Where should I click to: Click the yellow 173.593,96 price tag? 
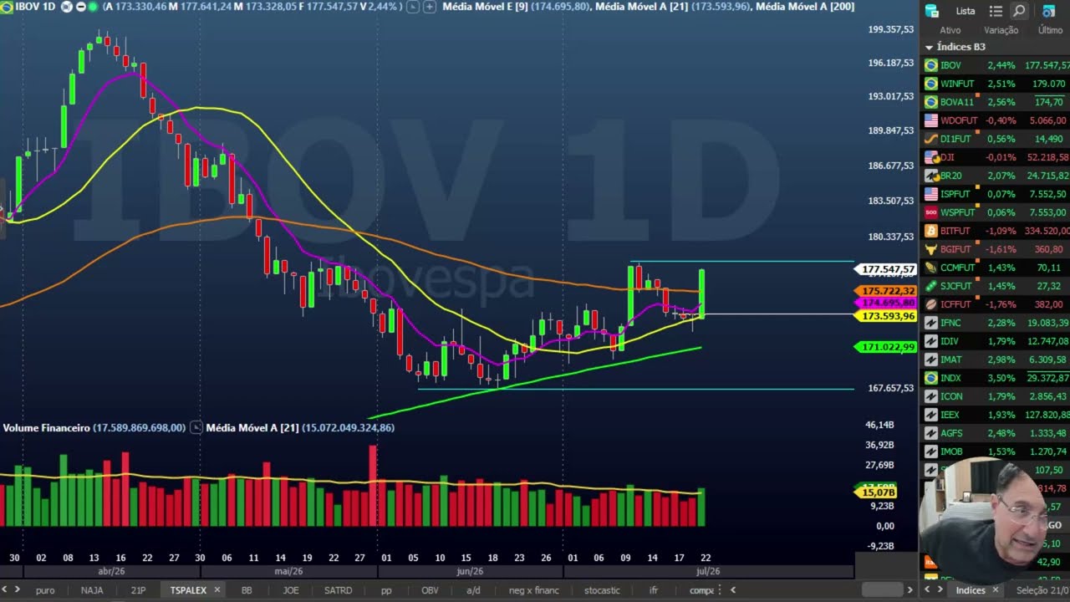887,316
